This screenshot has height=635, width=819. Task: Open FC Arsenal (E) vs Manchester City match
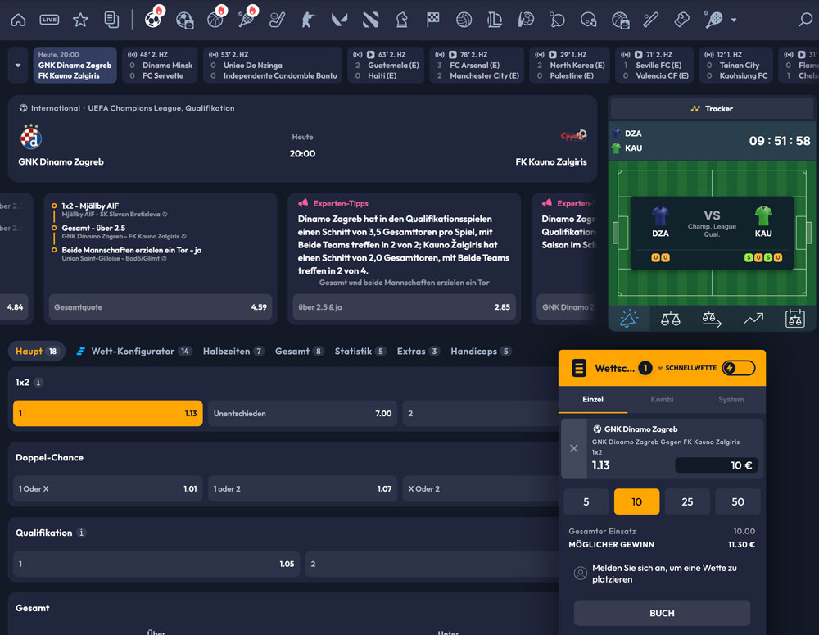click(x=477, y=66)
